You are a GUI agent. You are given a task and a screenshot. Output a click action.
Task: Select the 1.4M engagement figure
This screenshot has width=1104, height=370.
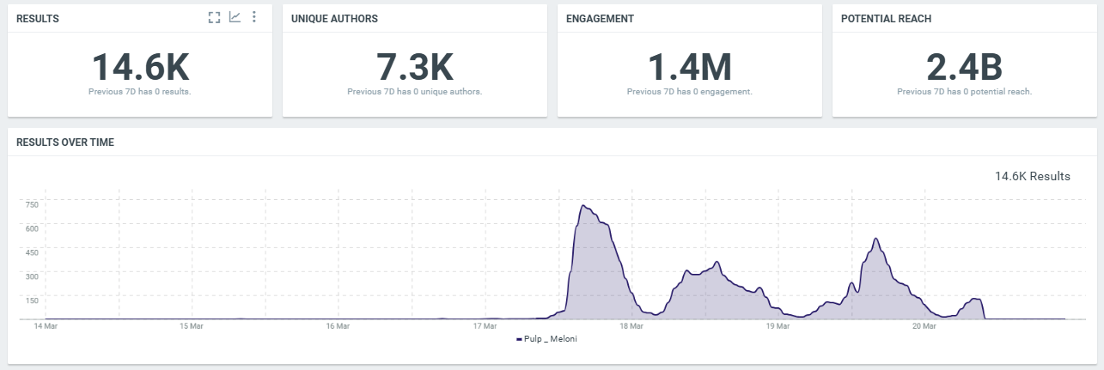689,67
